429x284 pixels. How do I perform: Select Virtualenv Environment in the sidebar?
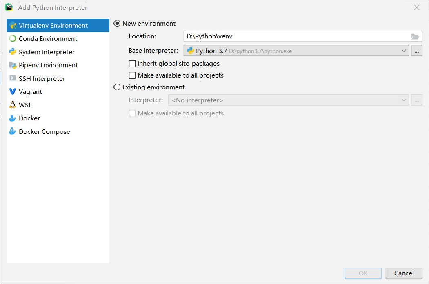click(58, 25)
